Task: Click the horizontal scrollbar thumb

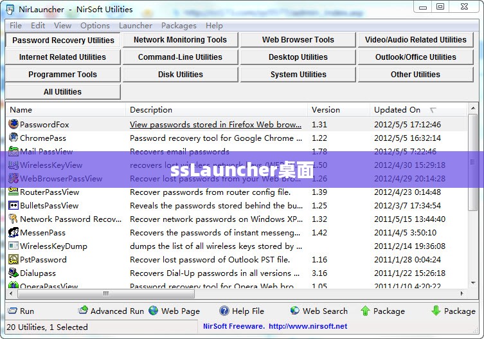Action: 106,293
